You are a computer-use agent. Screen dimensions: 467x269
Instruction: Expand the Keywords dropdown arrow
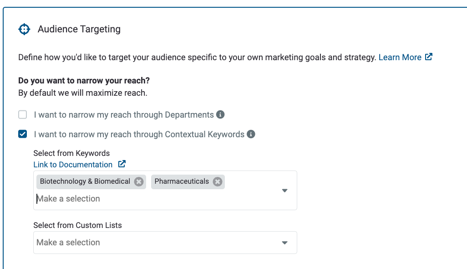[285, 191]
